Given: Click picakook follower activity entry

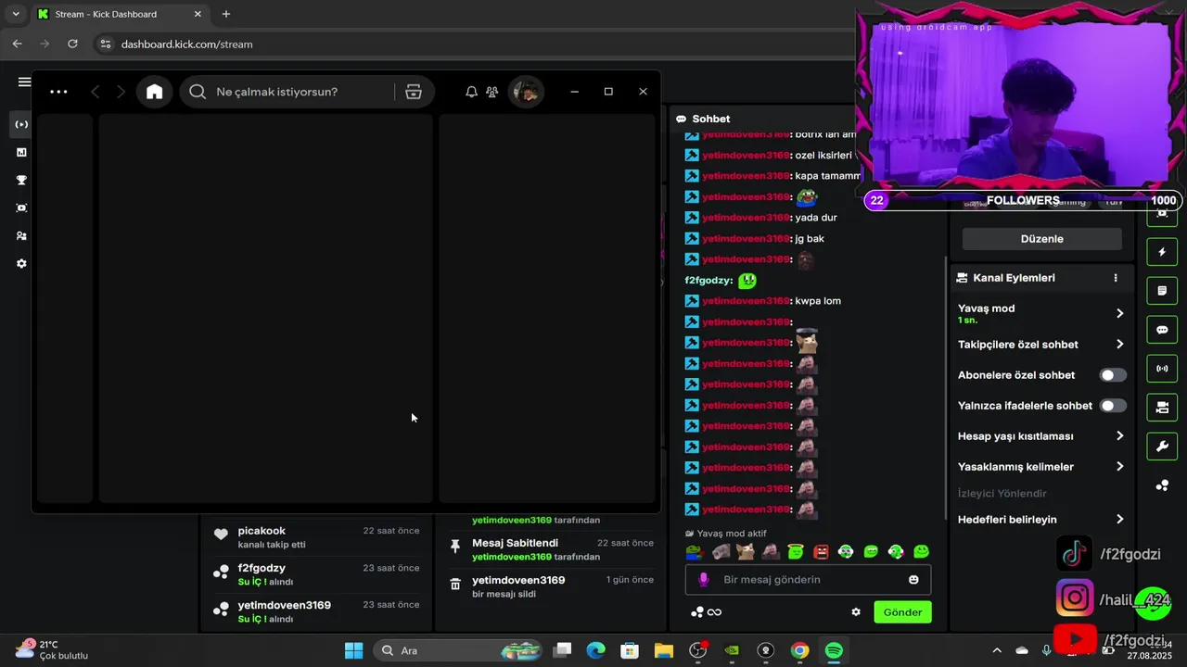Looking at the screenshot, I should 315,537.
